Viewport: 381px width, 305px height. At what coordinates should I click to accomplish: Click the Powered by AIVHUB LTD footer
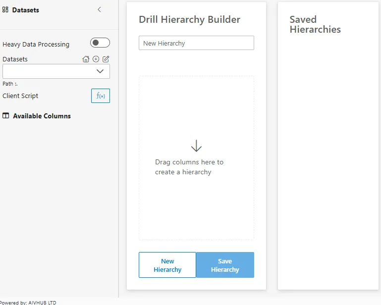(x=28, y=302)
